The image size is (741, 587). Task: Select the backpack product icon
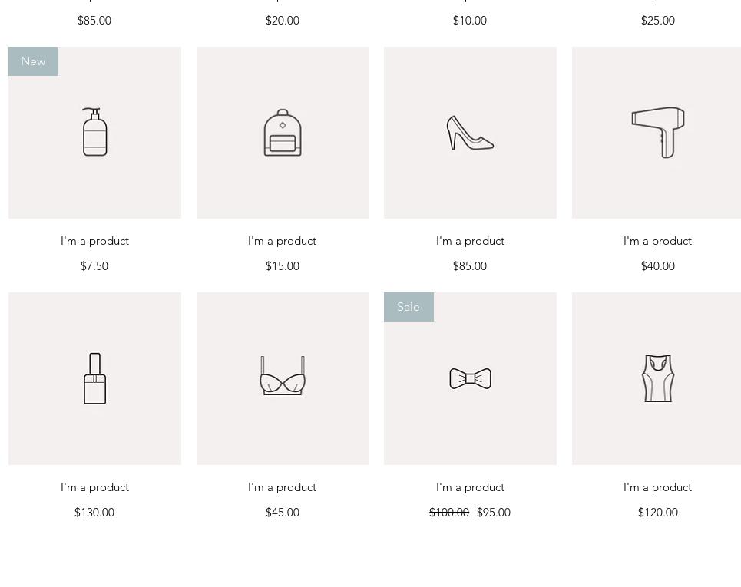283,133
